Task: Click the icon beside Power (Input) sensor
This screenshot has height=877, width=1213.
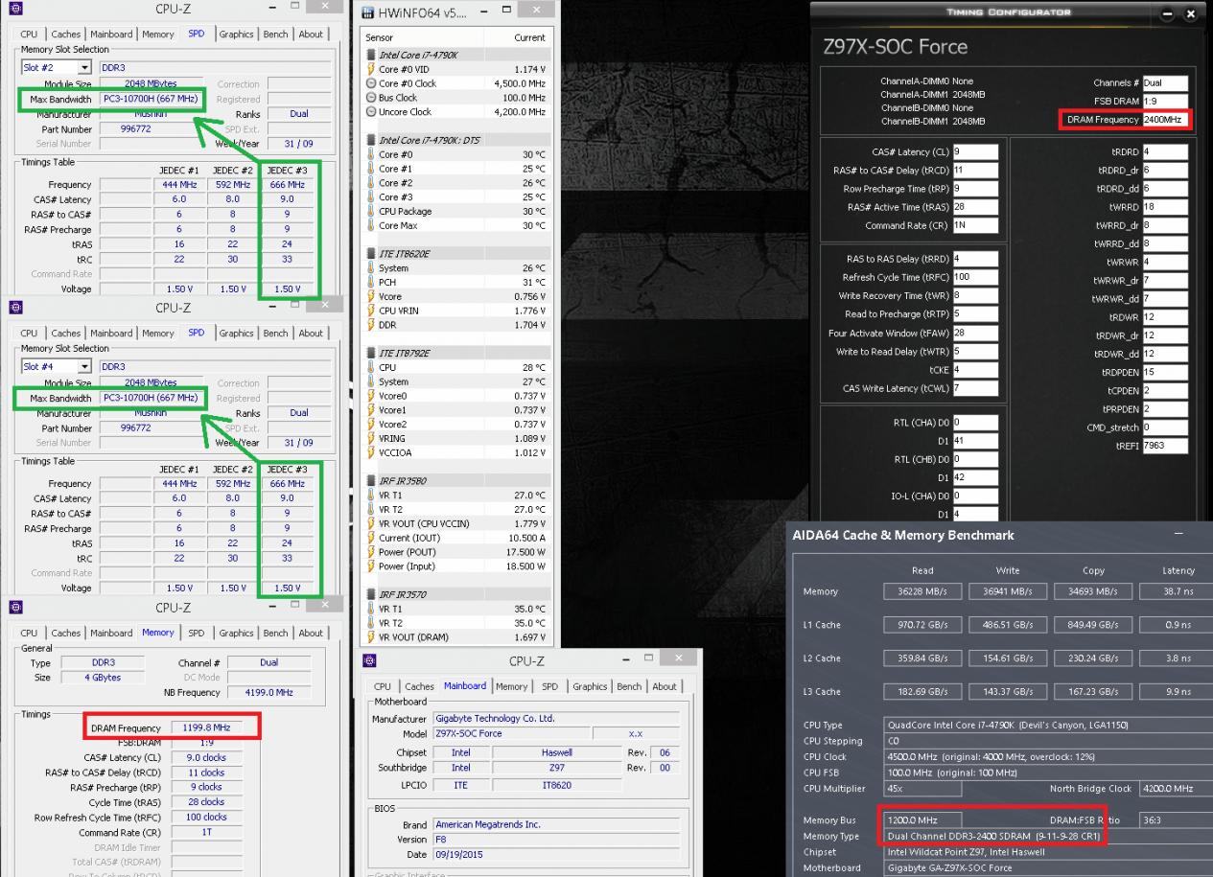Action: click(x=371, y=566)
